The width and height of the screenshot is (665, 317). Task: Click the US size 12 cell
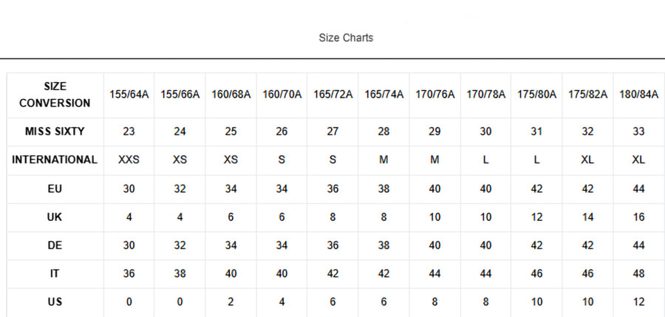click(638, 302)
